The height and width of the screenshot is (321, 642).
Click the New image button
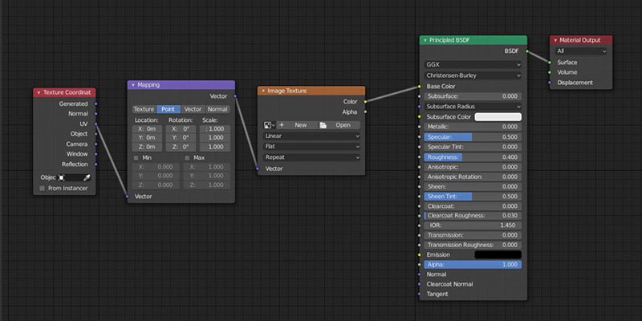[297, 125]
